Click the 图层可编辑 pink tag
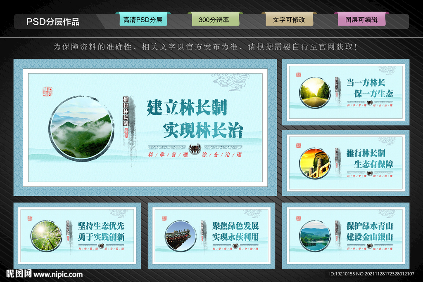Image resolution: width=423 pixels, height=282 pixels. [x=361, y=20]
